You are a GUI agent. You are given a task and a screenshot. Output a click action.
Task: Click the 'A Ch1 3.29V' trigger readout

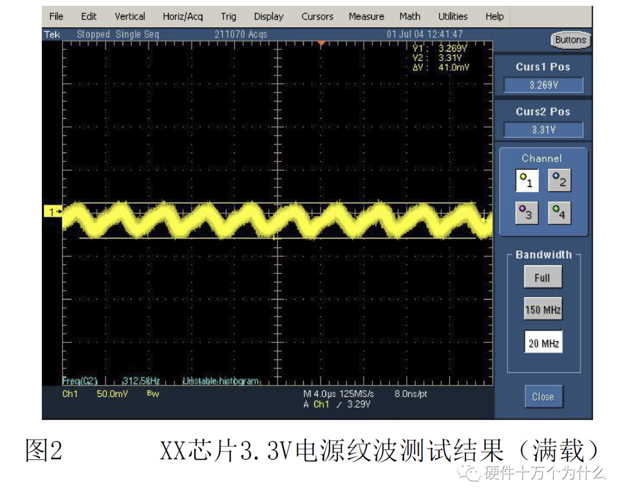pyautogui.click(x=337, y=404)
